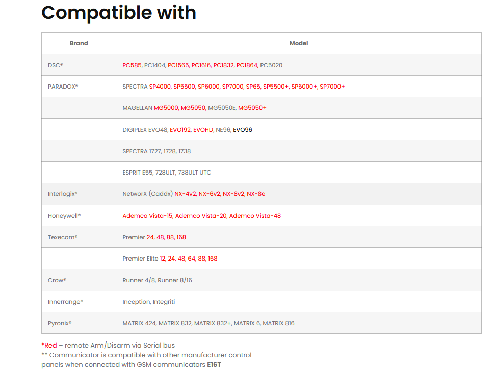
Task: Click the Premier Elite row text
Action: tap(140, 259)
